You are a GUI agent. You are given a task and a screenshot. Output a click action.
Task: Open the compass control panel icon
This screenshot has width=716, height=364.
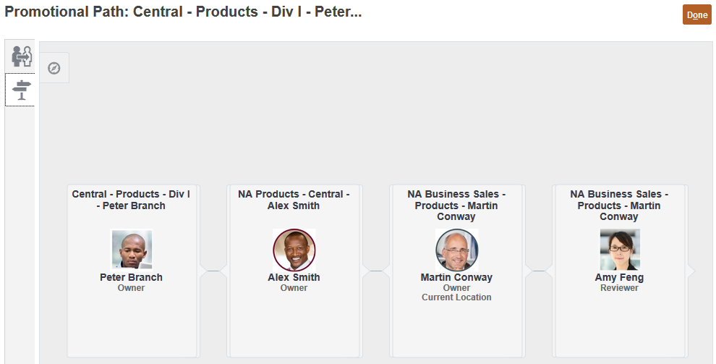[x=54, y=68]
